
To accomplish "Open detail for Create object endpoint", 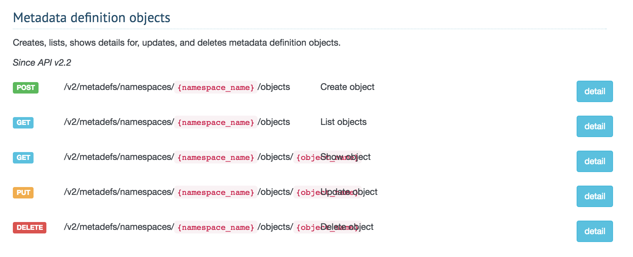I will pos(594,91).
